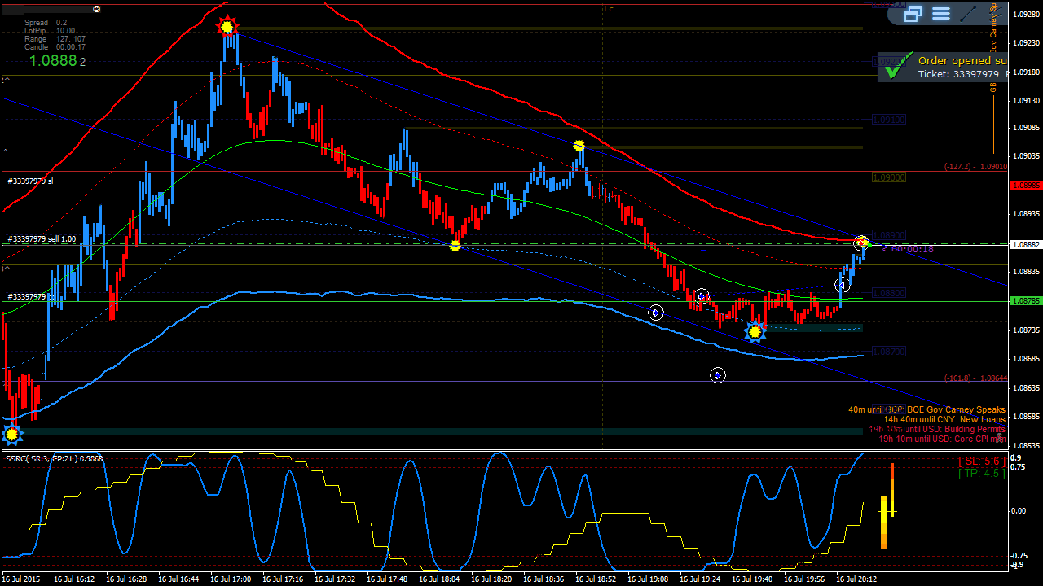
Task: Click the 16 Jul 20:12 time label
Action: click(x=856, y=579)
